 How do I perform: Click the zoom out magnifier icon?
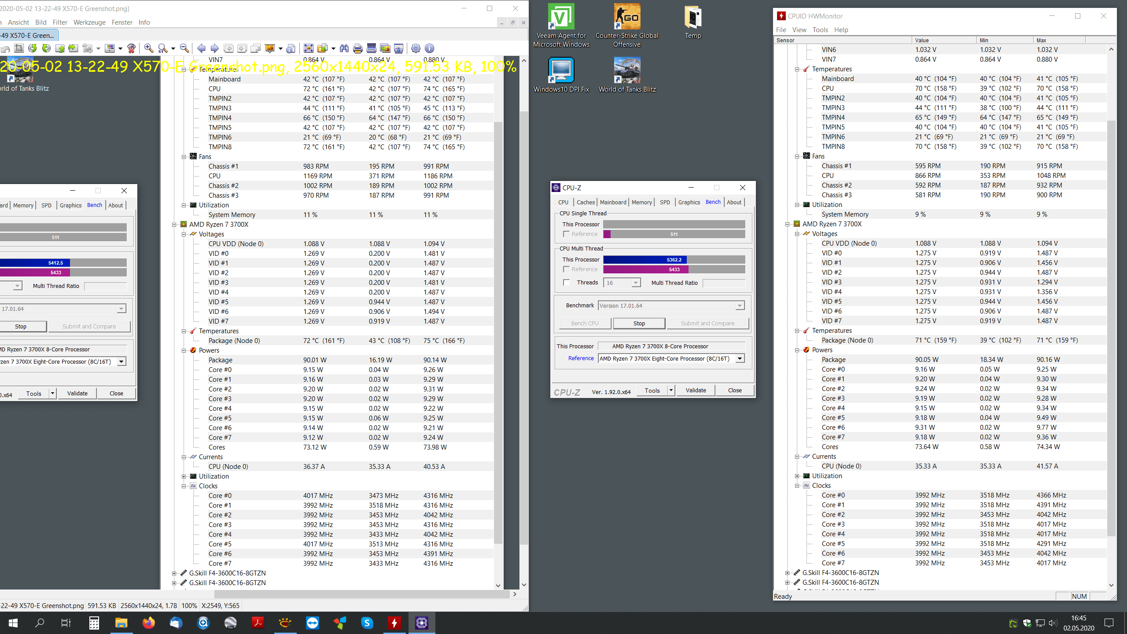point(185,48)
